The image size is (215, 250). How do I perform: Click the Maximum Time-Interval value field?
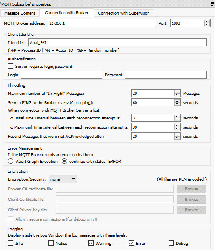coord(153,127)
